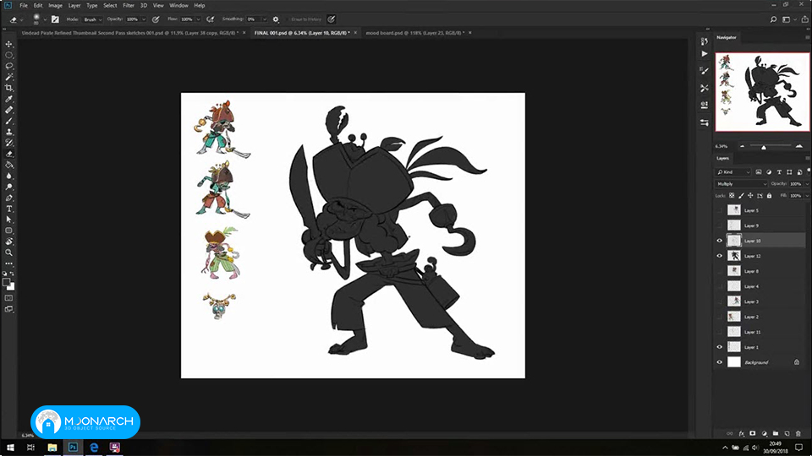
Task: Open the File menu
Action: pos(24,5)
